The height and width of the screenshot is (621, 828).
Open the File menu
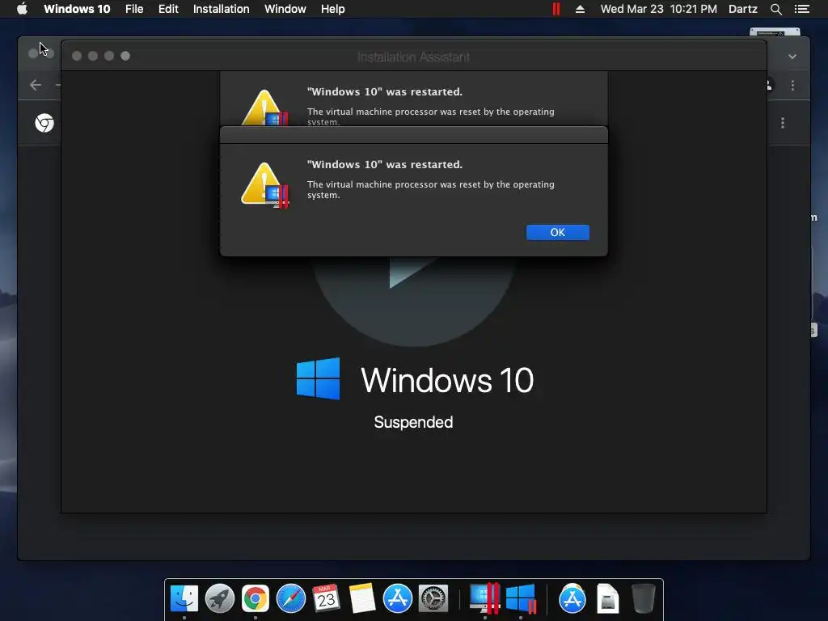tap(134, 9)
